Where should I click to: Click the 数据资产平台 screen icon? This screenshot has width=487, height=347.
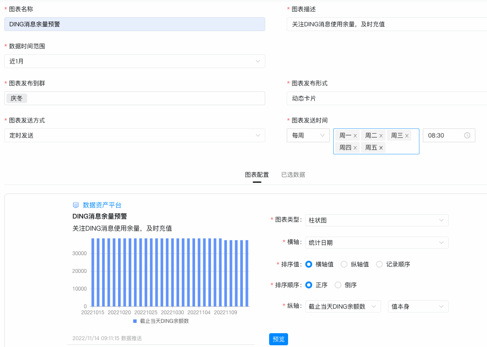(x=75, y=205)
